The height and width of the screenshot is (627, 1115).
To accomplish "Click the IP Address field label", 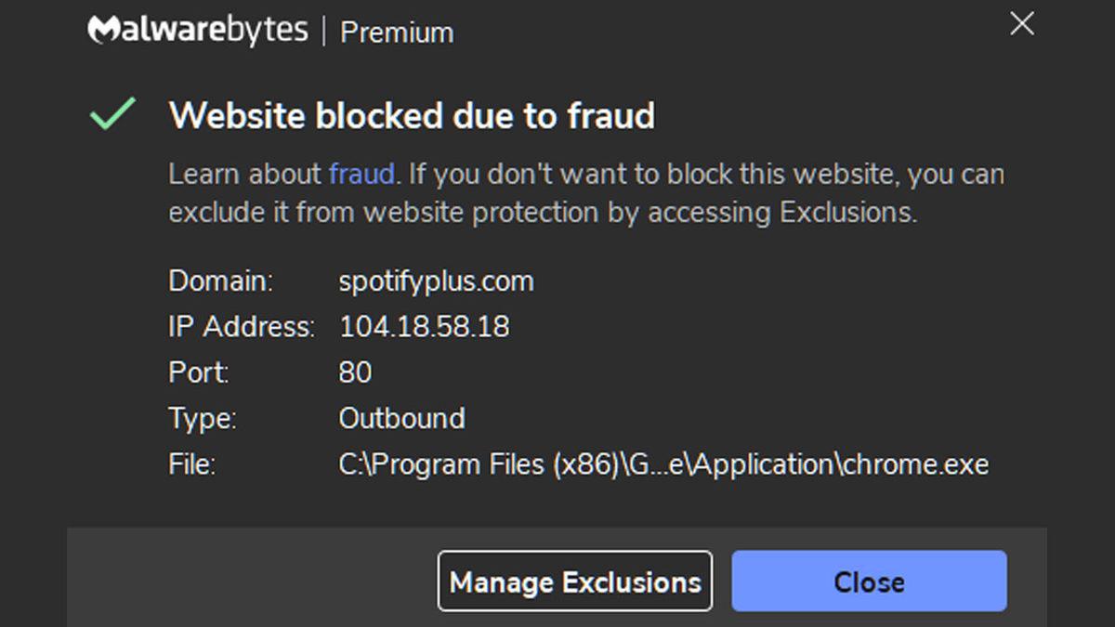I will point(241,327).
